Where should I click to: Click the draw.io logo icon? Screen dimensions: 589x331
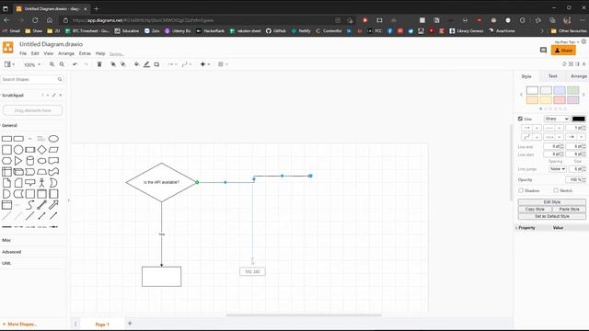coord(8,48)
